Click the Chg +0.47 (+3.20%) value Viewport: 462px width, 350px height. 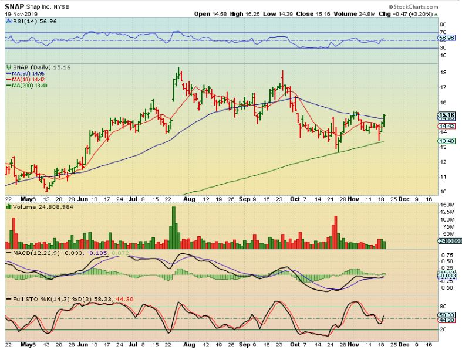[x=406, y=14]
